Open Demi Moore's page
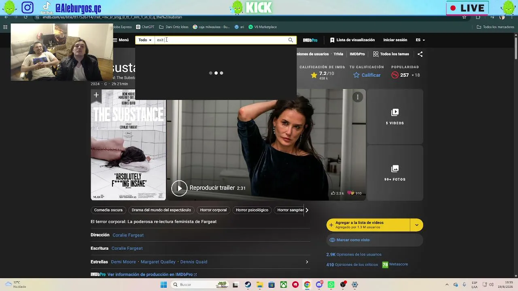 pos(123,262)
